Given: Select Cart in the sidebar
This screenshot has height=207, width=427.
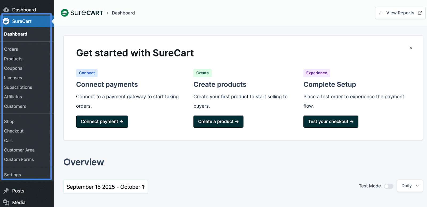Looking at the screenshot, I should click(x=8, y=141).
